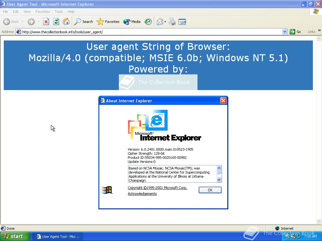This screenshot has height=241, width=322.
Task: Click OK in the About dialog
Action: click(210, 190)
